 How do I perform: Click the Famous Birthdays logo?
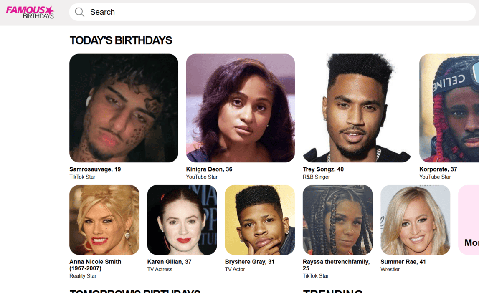pos(30,12)
